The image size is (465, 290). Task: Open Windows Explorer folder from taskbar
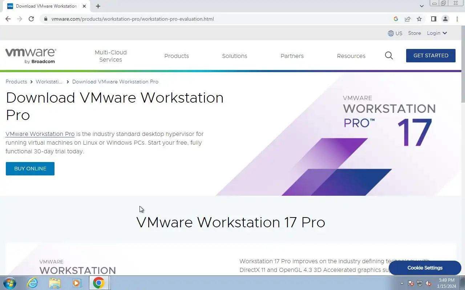(55, 283)
